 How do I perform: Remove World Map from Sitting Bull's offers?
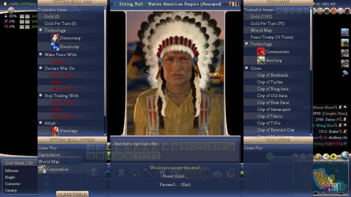tap(49, 162)
